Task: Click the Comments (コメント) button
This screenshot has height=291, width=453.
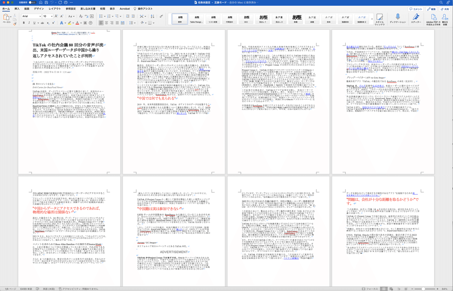Action: click(x=416, y=9)
